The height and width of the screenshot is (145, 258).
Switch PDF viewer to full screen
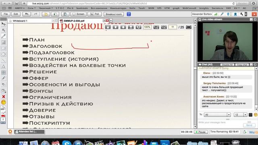coord(189,27)
